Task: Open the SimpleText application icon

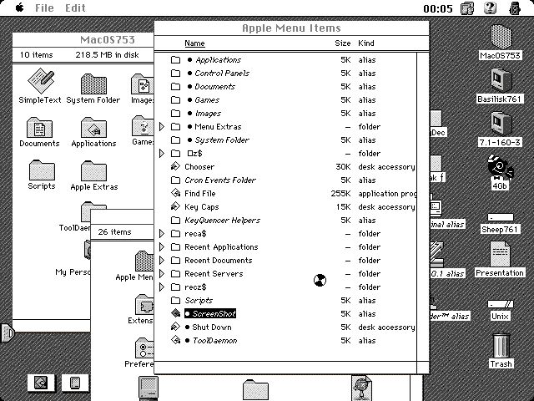Action: [x=40, y=83]
